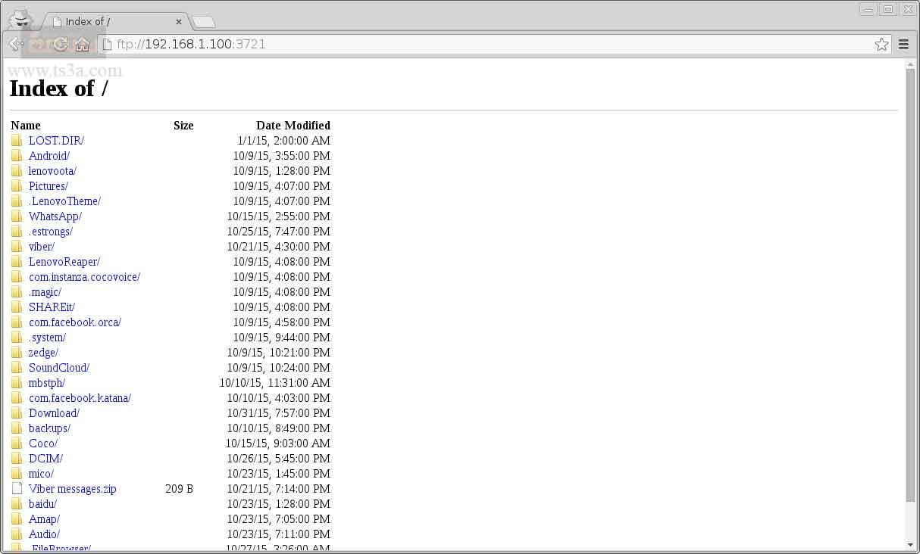Viewport: 920px width, 554px height.
Task: Bookmark this page with the star
Action: point(881,45)
